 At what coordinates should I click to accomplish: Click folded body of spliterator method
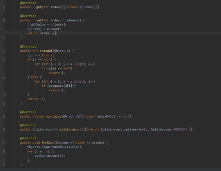click(138, 130)
